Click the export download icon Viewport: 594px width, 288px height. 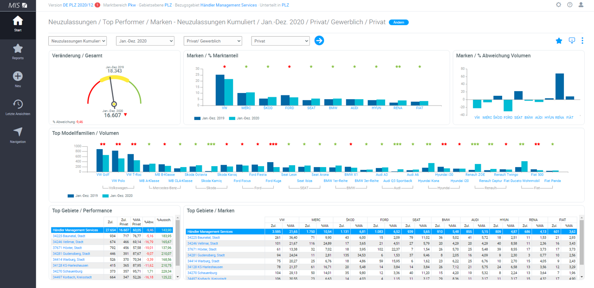[x=572, y=41]
